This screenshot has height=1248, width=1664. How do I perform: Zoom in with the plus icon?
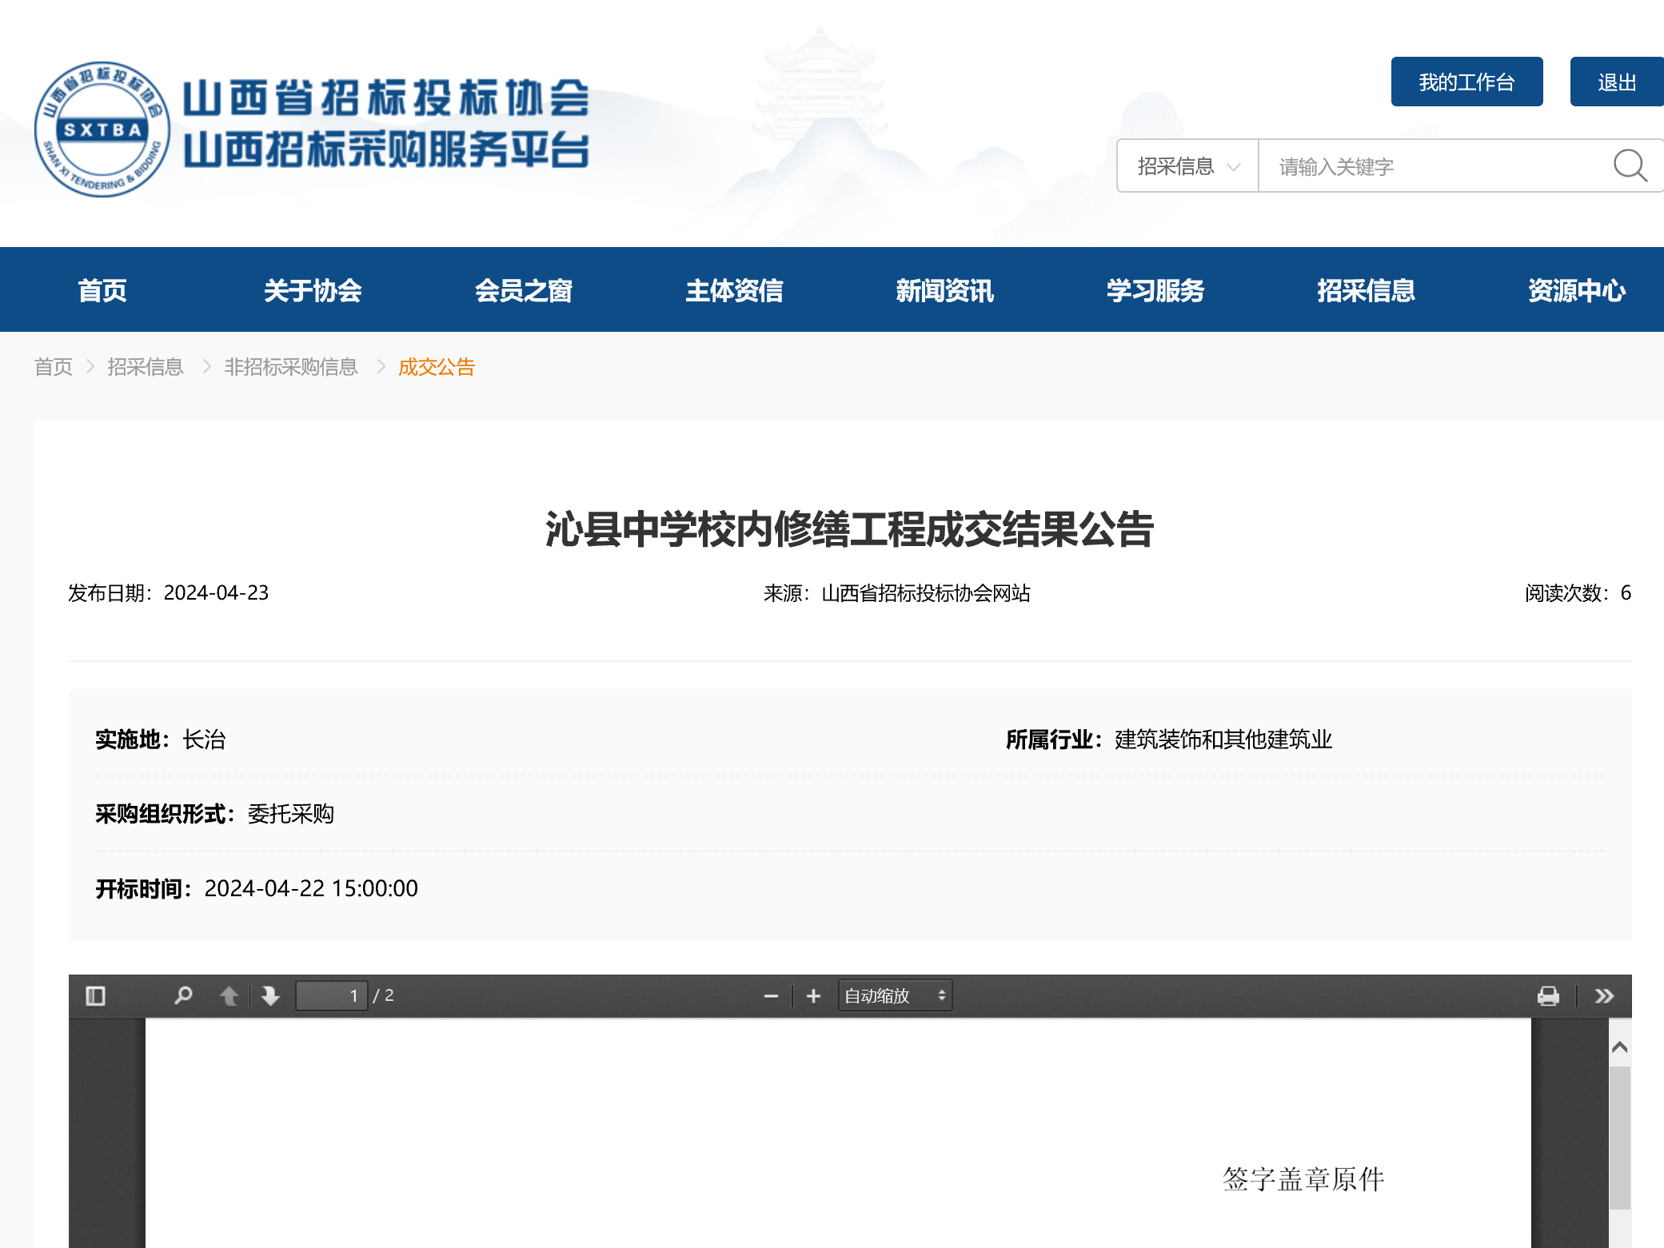coord(813,995)
